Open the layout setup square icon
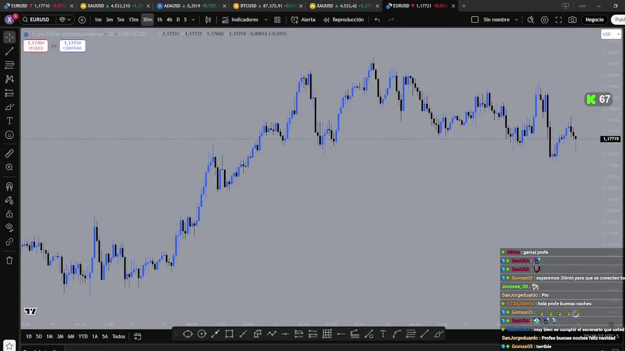Image resolution: width=625 pixels, height=351 pixels. [475, 19]
